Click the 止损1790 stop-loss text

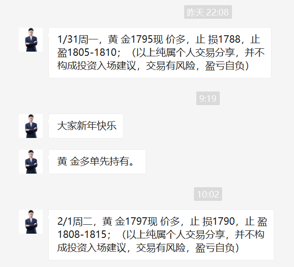212,221
